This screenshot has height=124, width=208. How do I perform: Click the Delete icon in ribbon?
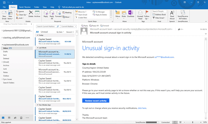click(x=31, y=14)
